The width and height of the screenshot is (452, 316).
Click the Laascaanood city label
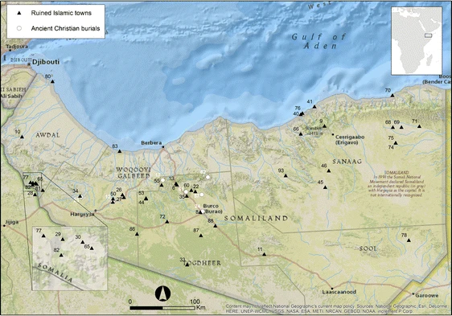(339, 292)
